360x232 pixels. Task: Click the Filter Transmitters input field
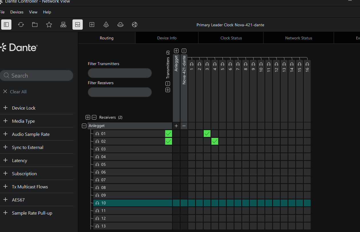tap(120, 73)
